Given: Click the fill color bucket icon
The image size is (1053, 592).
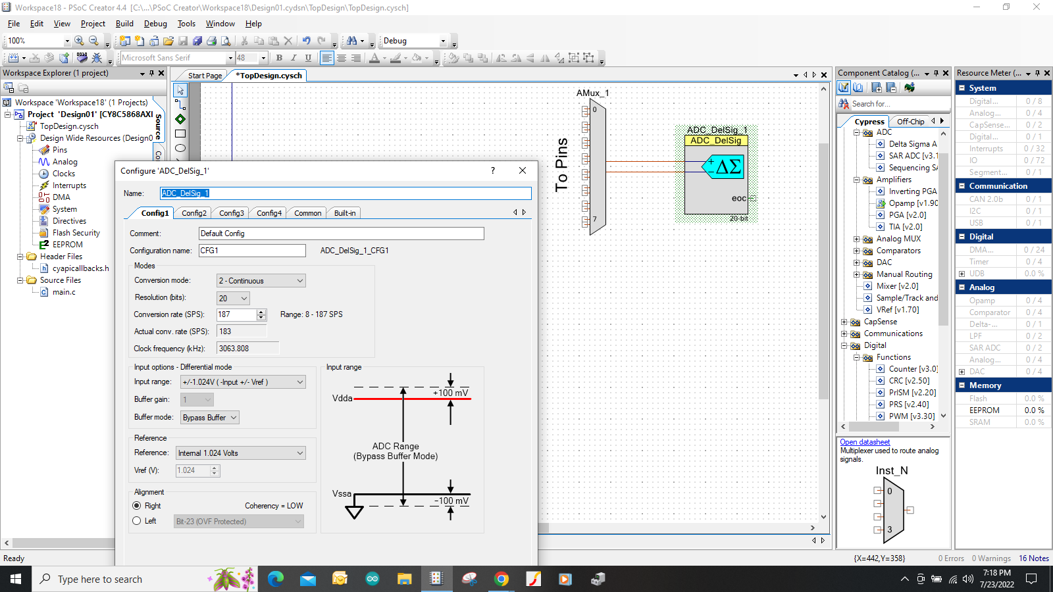Looking at the screenshot, I should [x=417, y=58].
